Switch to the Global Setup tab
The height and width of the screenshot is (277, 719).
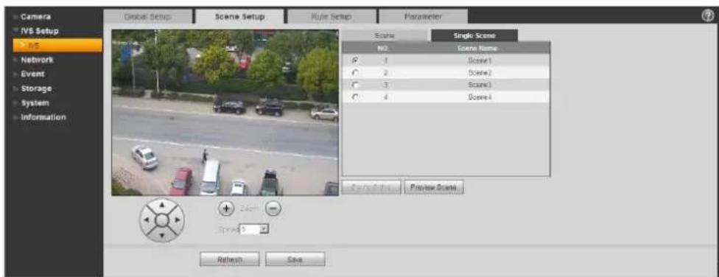[x=147, y=16]
